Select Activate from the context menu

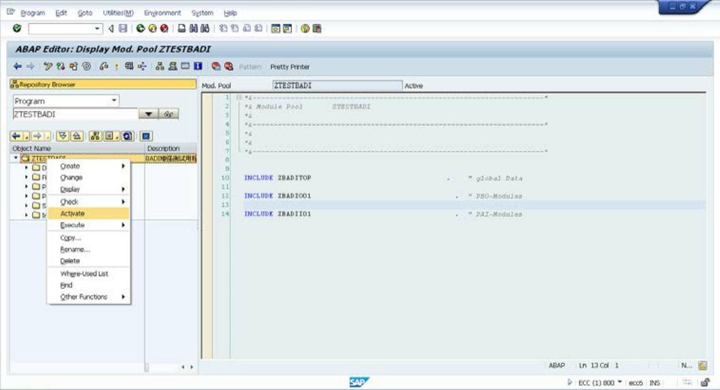pyautogui.click(x=88, y=214)
